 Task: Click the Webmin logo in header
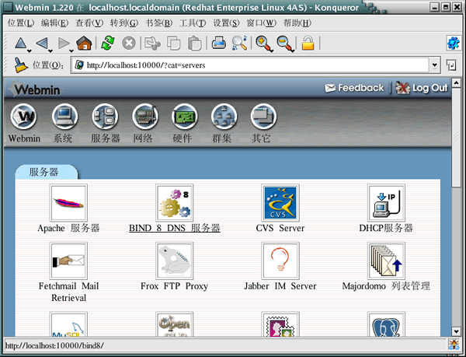pyautogui.click(x=34, y=89)
